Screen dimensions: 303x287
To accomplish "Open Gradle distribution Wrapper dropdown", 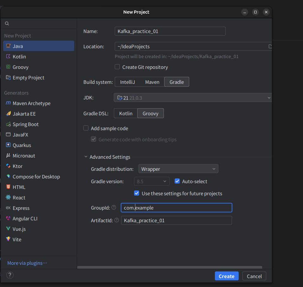I will click(178, 169).
